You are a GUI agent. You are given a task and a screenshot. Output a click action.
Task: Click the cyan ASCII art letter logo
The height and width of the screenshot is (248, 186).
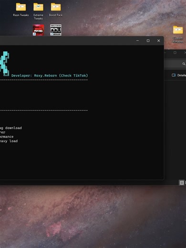click(4, 63)
